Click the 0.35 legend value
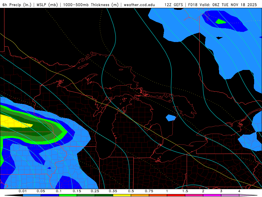This screenshot has width=262, height=197. pyautogui.click(x=113, y=191)
